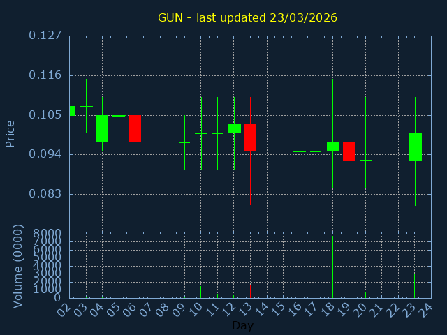Click the 0.083 price axis label

point(45,194)
